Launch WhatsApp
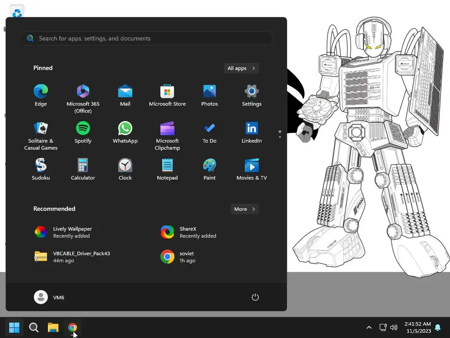 coord(125,133)
